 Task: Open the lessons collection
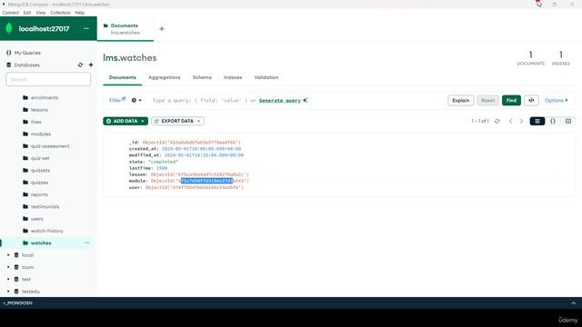pyautogui.click(x=39, y=110)
